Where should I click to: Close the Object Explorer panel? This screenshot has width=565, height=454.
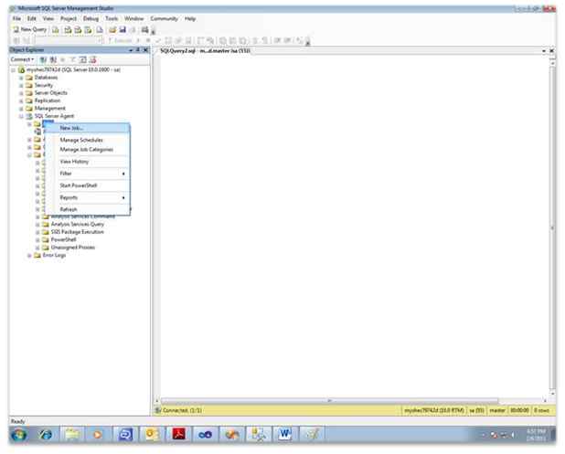pos(145,50)
